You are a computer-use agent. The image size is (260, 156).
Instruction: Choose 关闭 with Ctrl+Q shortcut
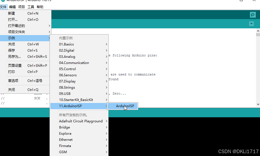[25, 90]
